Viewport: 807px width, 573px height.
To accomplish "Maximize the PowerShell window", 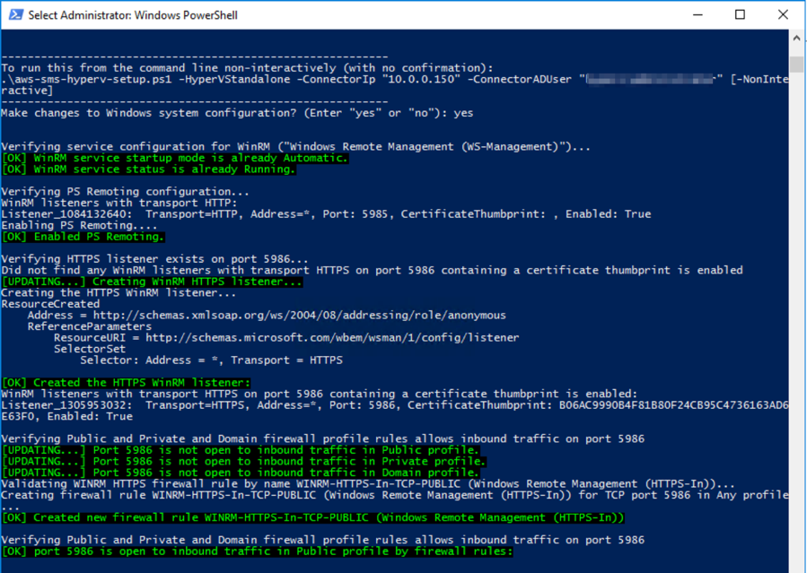I will pos(740,15).
